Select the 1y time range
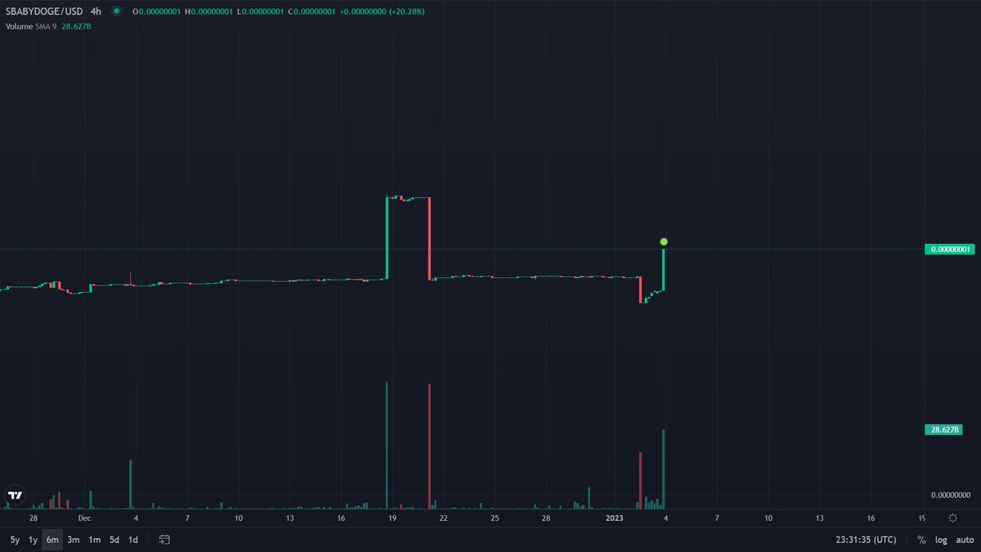This screenshot has width=981, height=552. [x=34, y=540]
